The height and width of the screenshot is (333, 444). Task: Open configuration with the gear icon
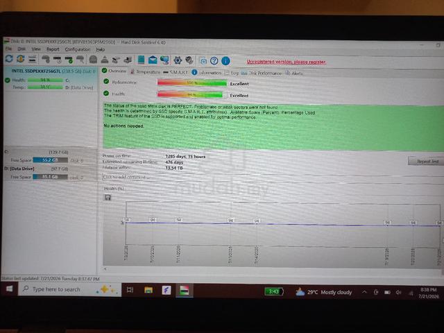pos(178,60)
